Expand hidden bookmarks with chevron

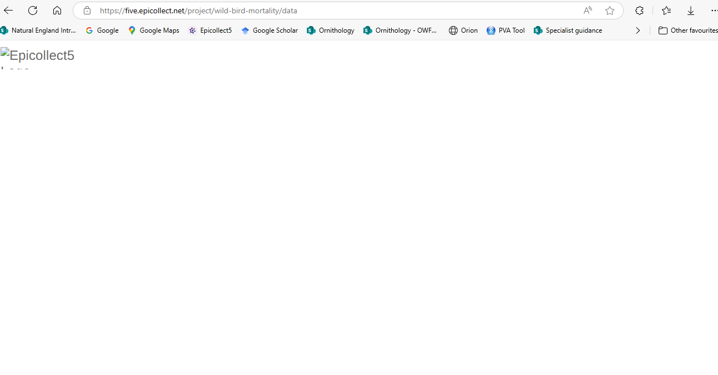638,30
